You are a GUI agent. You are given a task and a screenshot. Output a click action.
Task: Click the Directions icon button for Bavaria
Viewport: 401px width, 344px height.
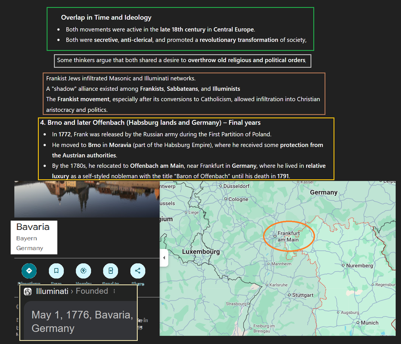point(29,271)
